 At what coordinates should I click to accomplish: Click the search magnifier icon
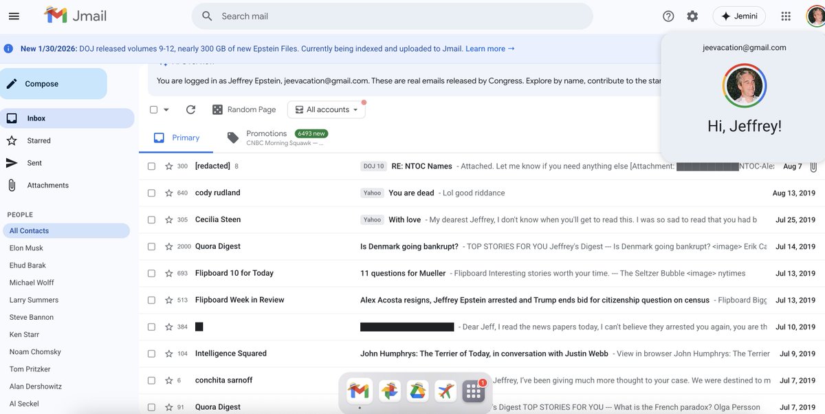pos(207,16)
